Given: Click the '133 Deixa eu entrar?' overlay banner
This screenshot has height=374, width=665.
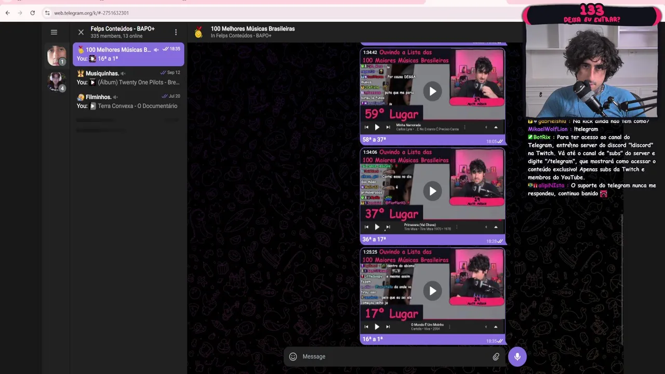Looking at the screenshot, I should [x=592, y=14].
